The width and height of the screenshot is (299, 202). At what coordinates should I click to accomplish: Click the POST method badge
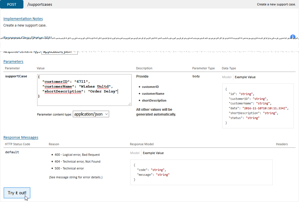click(11, 4)
